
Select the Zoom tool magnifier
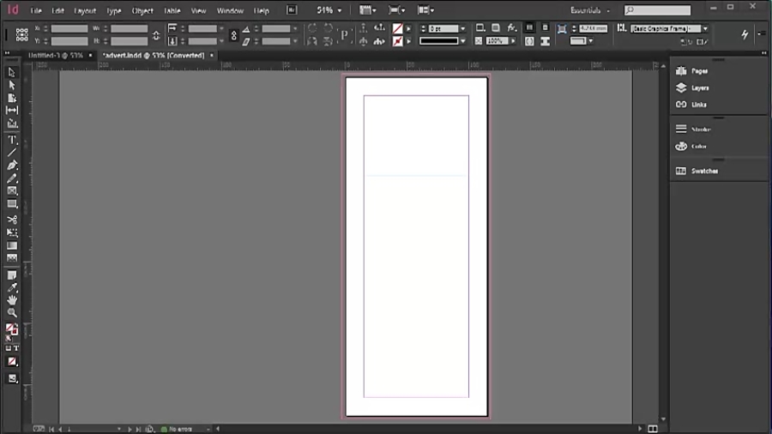(12, 312)
